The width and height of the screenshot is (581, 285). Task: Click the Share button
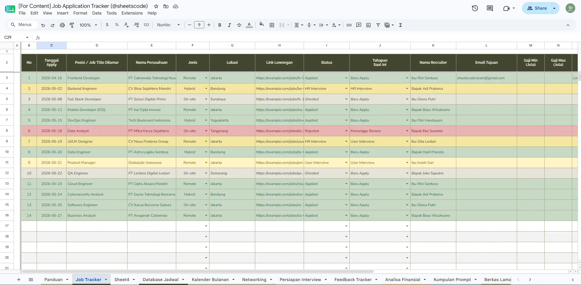(x=536, y=8)
